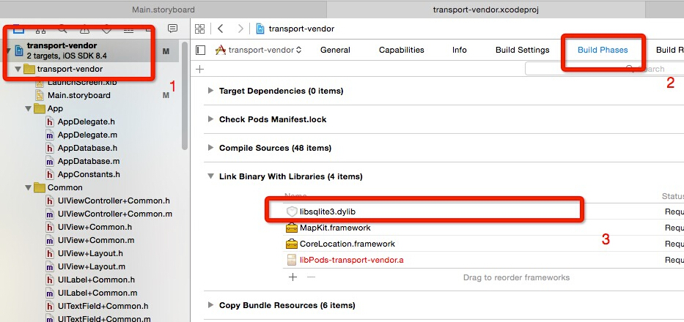Viewport: 684px width, 322px height.
Task: Collapse the Link Binary With Libraries section
Action: 211,176
